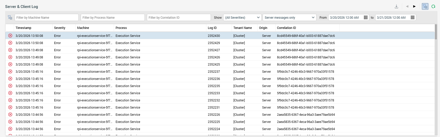Click the clear filters icon left of Machine Name
Image resolution: width=440 pixels, height=137 pixels.
click(x=10, y=17)
